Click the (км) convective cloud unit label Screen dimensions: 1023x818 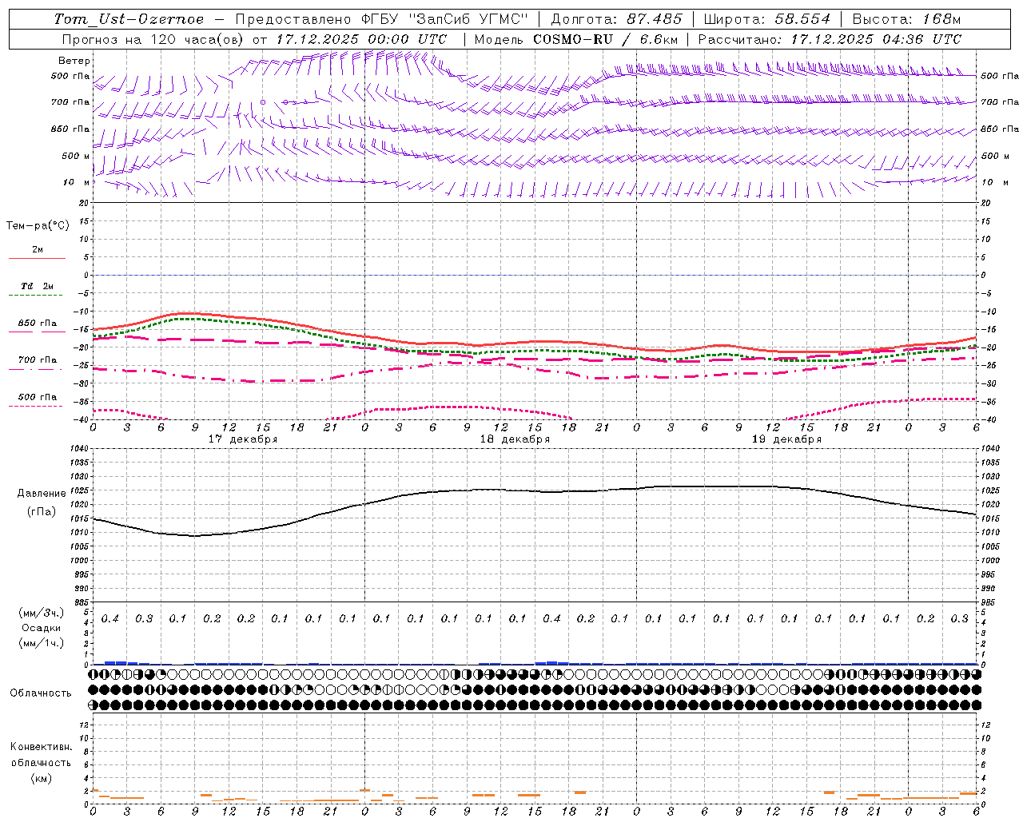(41, 778)
